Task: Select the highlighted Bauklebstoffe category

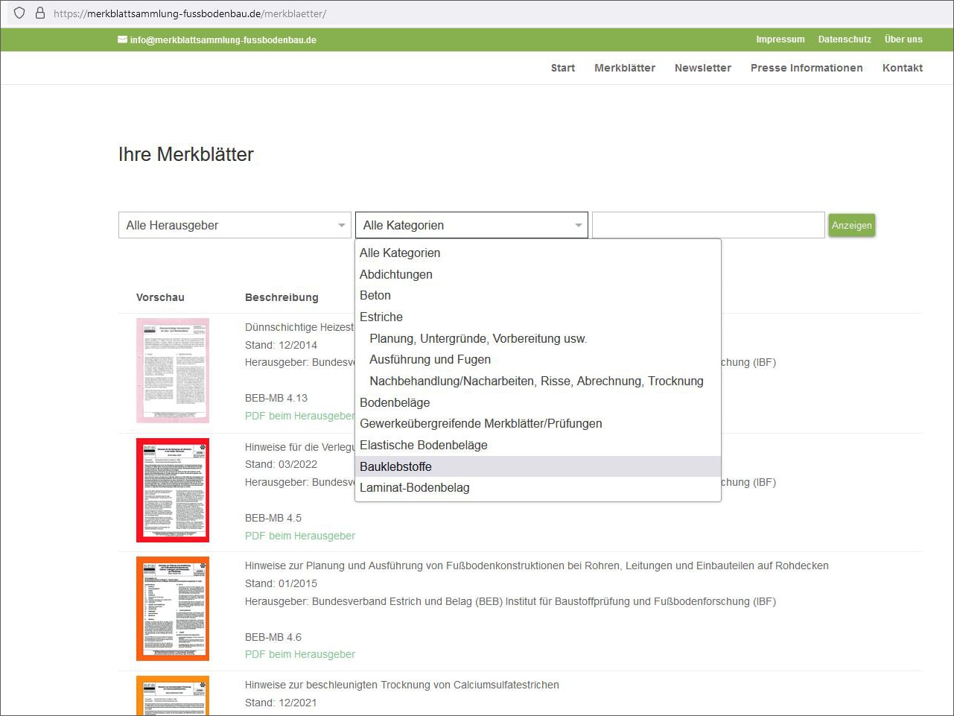Action: click(x=538, y=466)
